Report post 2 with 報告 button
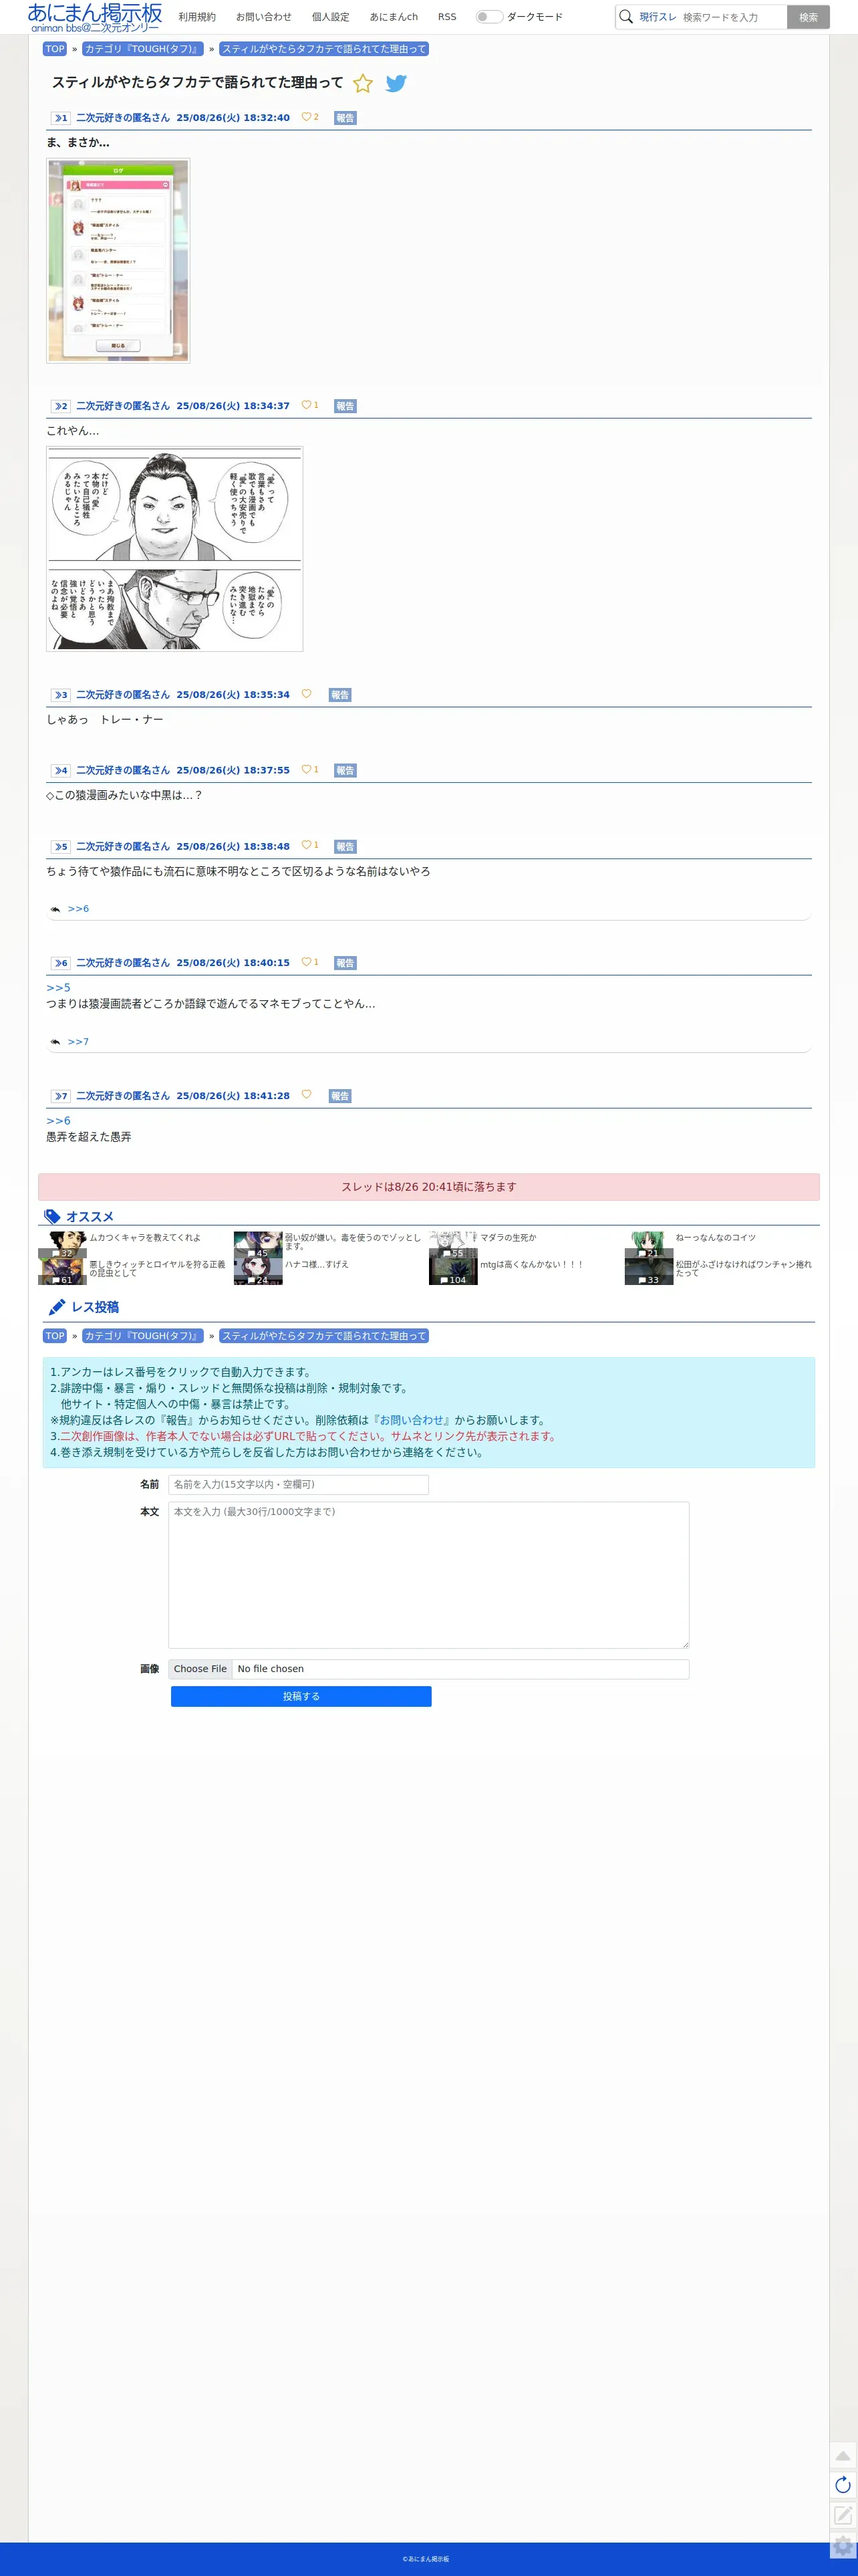The width and height of the screenshot is (858, 2576). click(345, 406)
